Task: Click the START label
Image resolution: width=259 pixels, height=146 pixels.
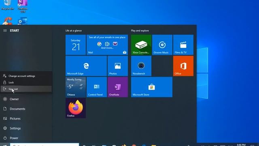Action: (x=15, y=31)
